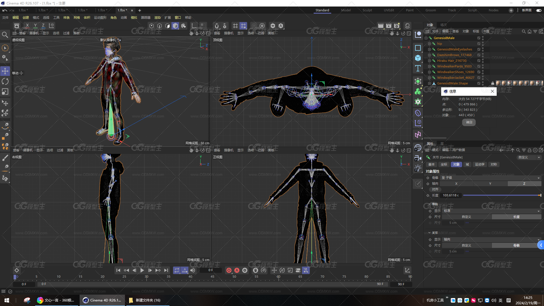Expand the Genesis8MaleEyelashes tree node
Viewport: 544px width, 306px height.
click(429, 49)
